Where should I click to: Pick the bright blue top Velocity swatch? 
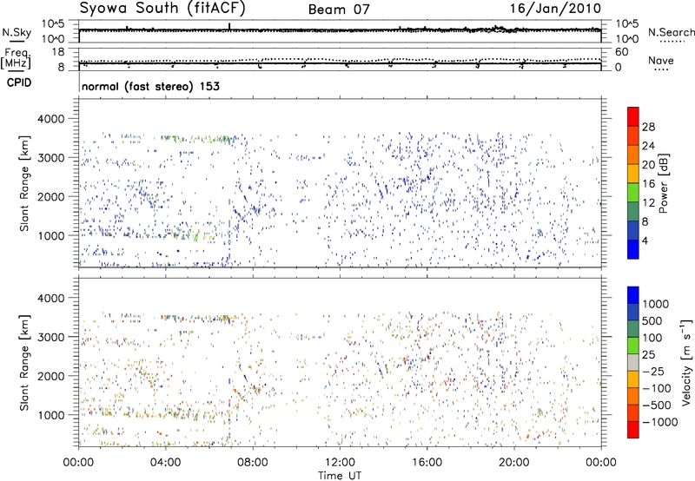click(x=633, y=295)
